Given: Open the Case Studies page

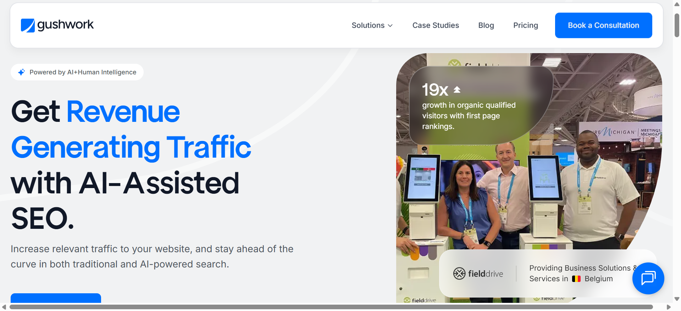Looking at the screenshot, I should (435, 26).
